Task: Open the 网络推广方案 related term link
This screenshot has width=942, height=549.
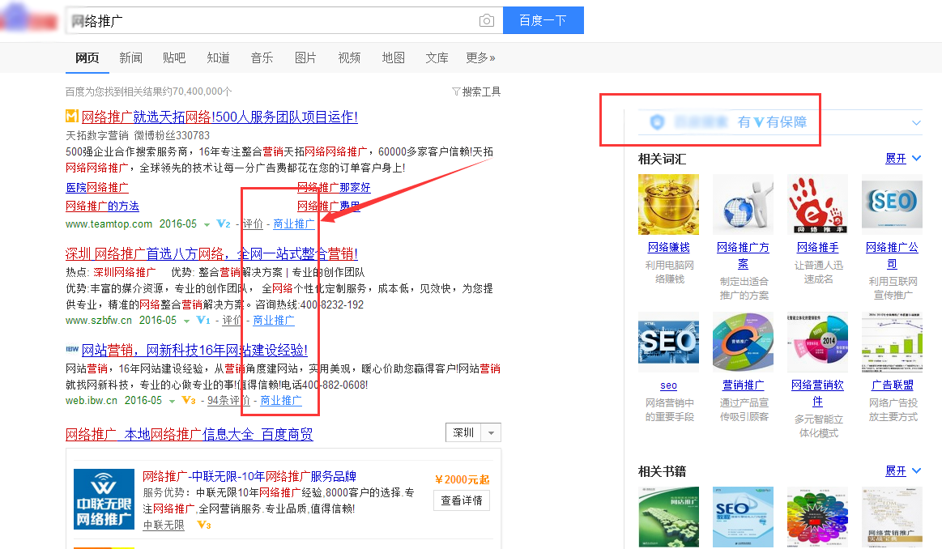Action: (743, 255)
